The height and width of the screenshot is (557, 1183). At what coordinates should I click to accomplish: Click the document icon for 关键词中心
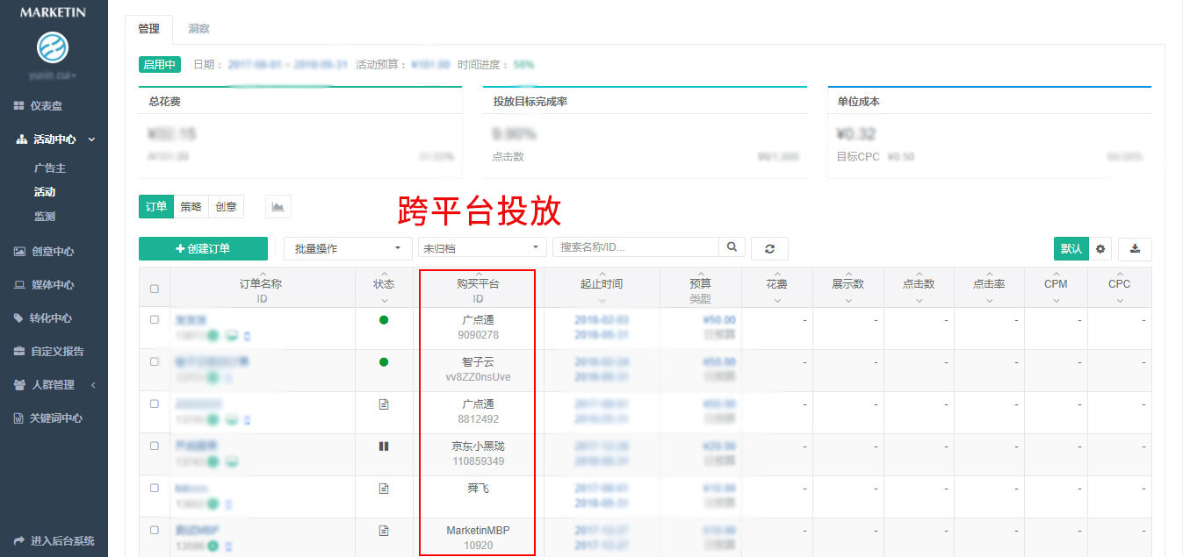point(18,418)
